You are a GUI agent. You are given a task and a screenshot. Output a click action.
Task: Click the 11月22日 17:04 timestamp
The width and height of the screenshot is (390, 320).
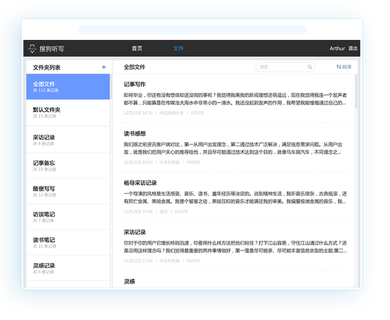(138, 261)
